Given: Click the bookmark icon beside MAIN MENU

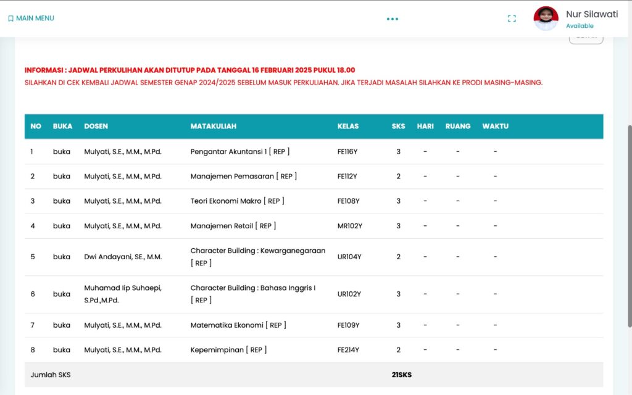Looking at the screenshot, I should click(11, 19).
